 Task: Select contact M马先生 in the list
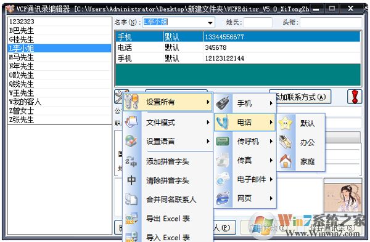(x=60, y=57)
